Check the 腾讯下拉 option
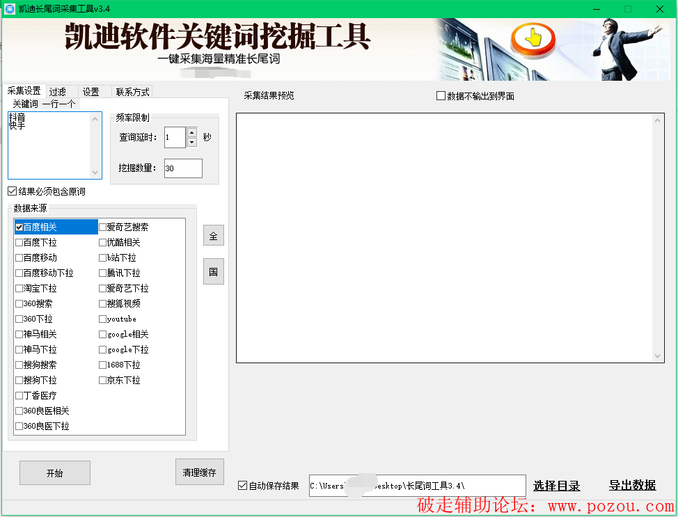678x517 pixels. click(102, 273)
